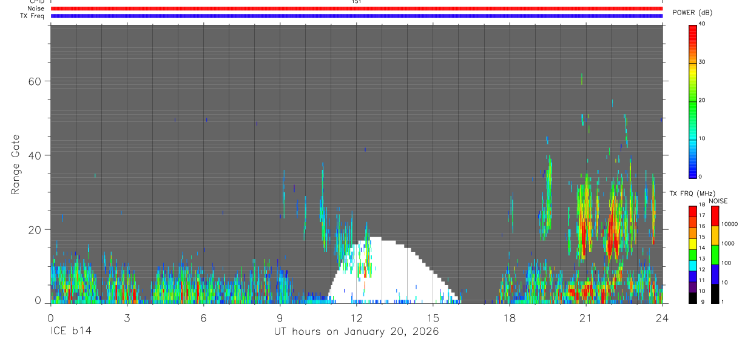Image resolution: width=745 pixels, height=344 pixels.
Task: Click the 40 tick on Range Gate axis
Action: 35,155
